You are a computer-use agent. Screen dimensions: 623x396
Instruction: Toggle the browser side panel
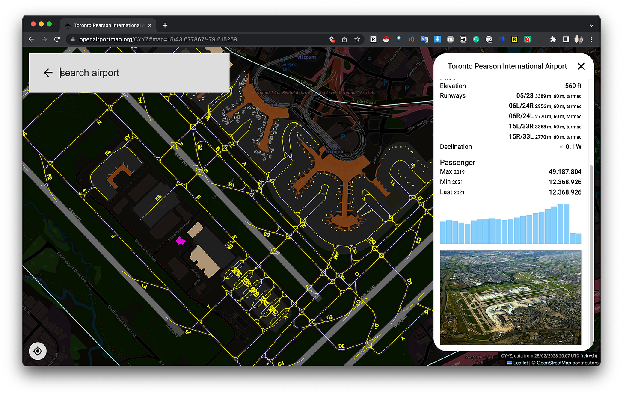[x=566, y=39]
